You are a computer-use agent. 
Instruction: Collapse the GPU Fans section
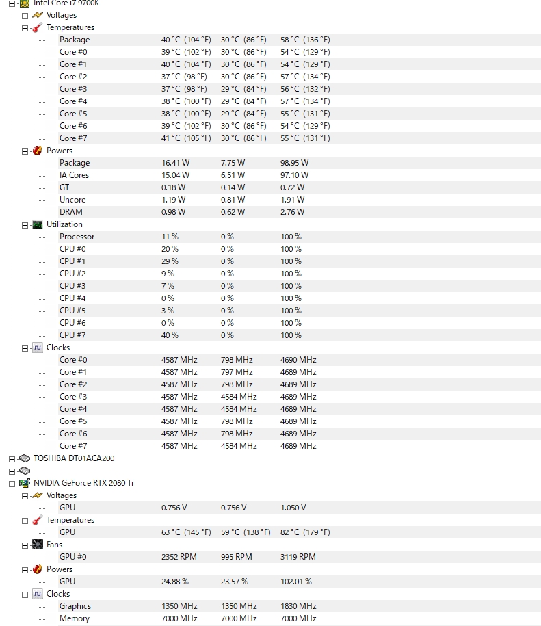pos(25,545)
